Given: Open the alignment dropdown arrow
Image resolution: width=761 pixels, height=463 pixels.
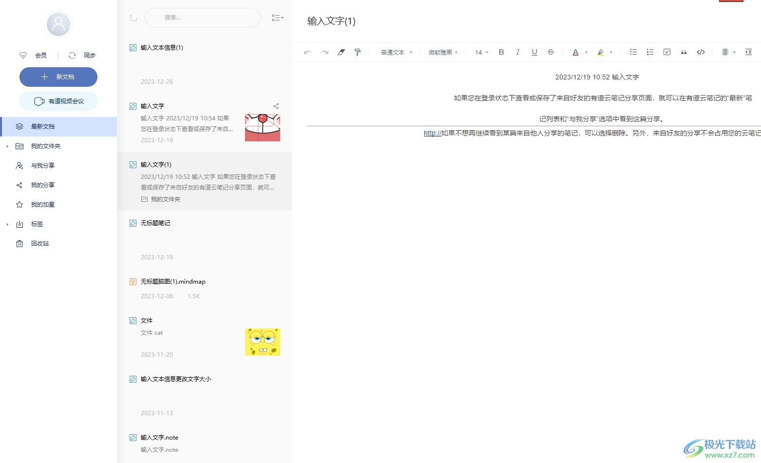Looking at the screenshot, I should click(x=734, y=52).
